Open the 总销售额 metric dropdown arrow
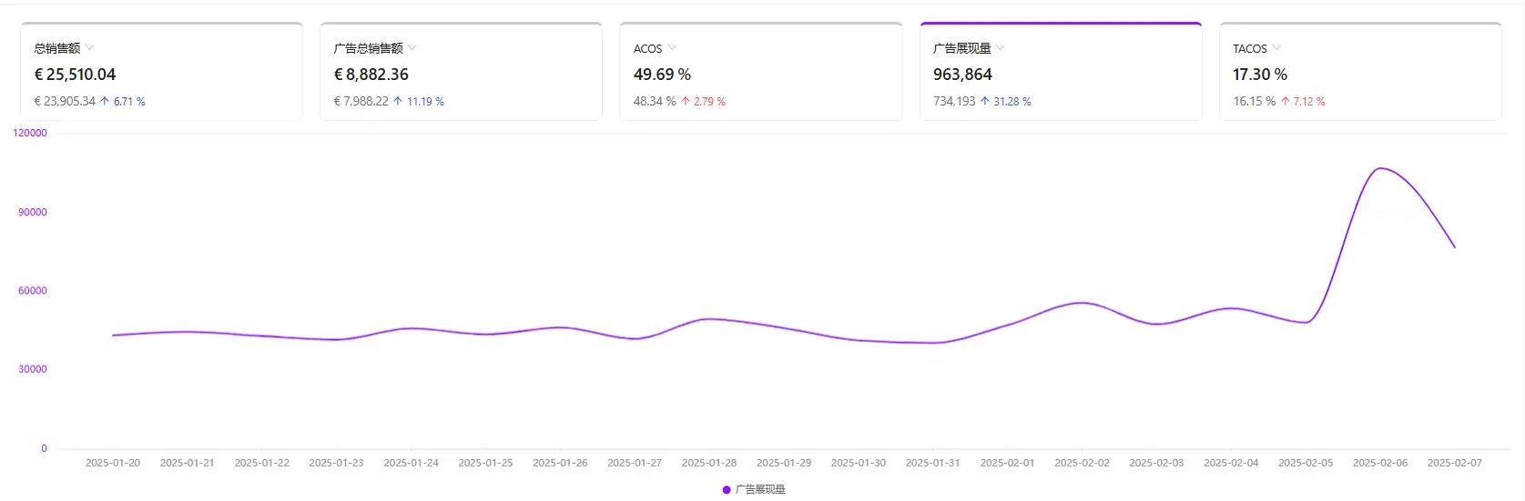The image size is (1525, 501). pyautogui.click(x=89, y=48)
